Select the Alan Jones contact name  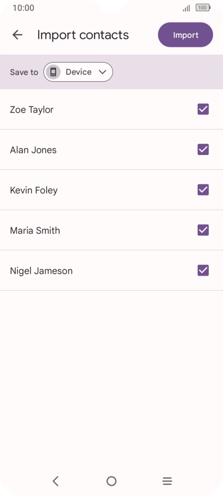[x=33, y=149]
